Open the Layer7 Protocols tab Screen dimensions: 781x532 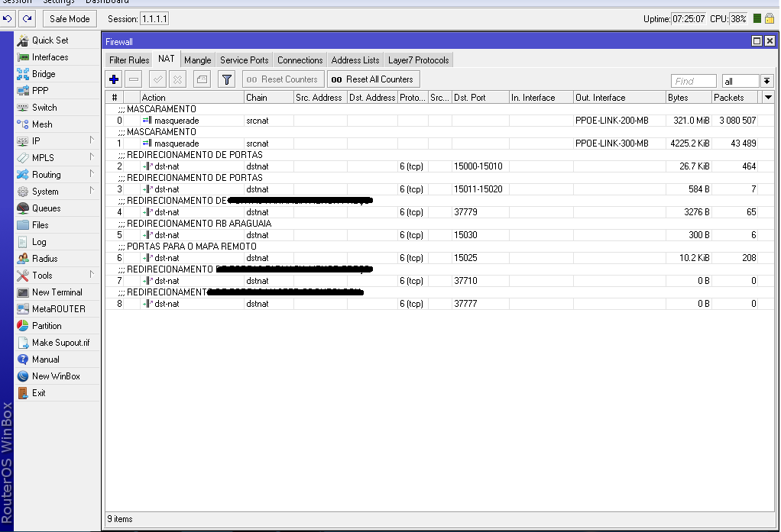pyautogui.click(x=419, y=60)
